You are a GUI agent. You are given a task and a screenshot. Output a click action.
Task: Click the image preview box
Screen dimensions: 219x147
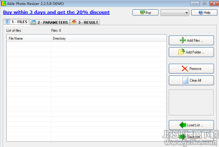pos(191,103)
